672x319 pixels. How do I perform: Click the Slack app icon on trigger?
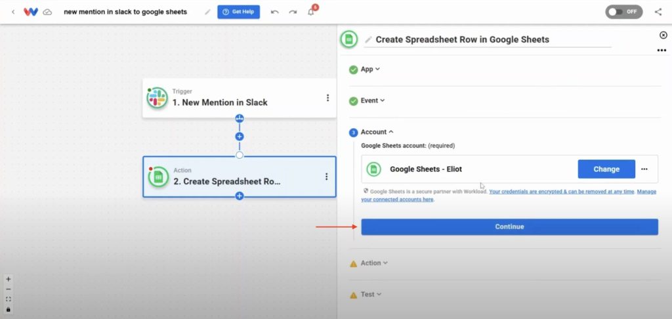click(157, 98)
